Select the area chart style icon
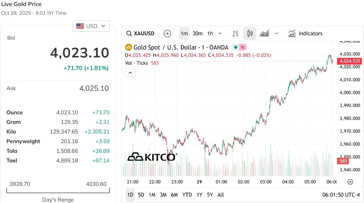The image size is (364, 203). [264, 33]
